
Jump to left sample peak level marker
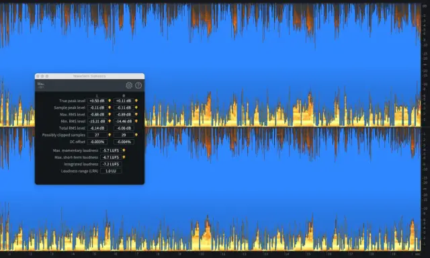(110, 107)
